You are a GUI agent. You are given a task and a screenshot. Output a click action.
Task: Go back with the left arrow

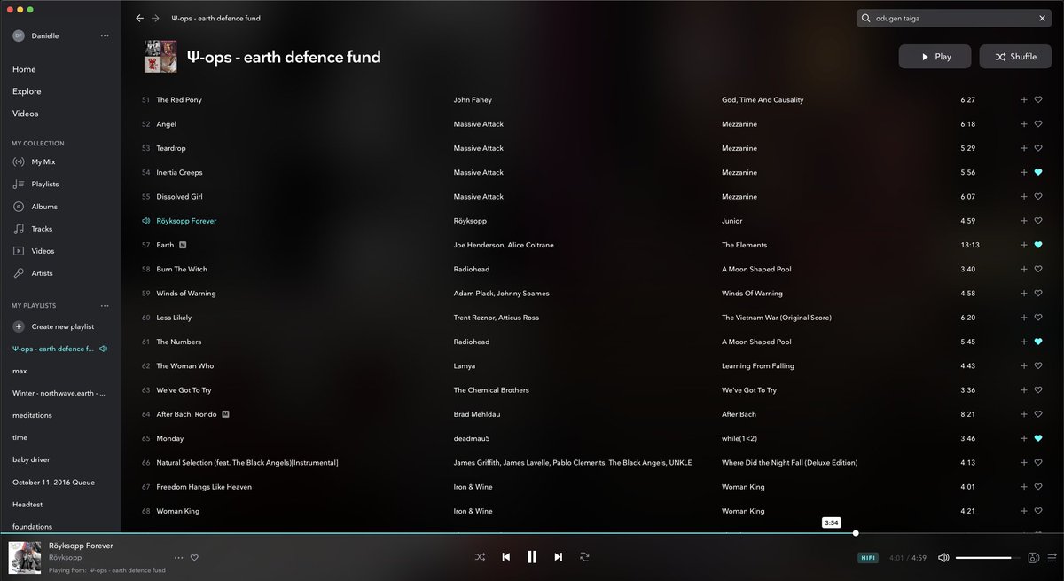139,18
